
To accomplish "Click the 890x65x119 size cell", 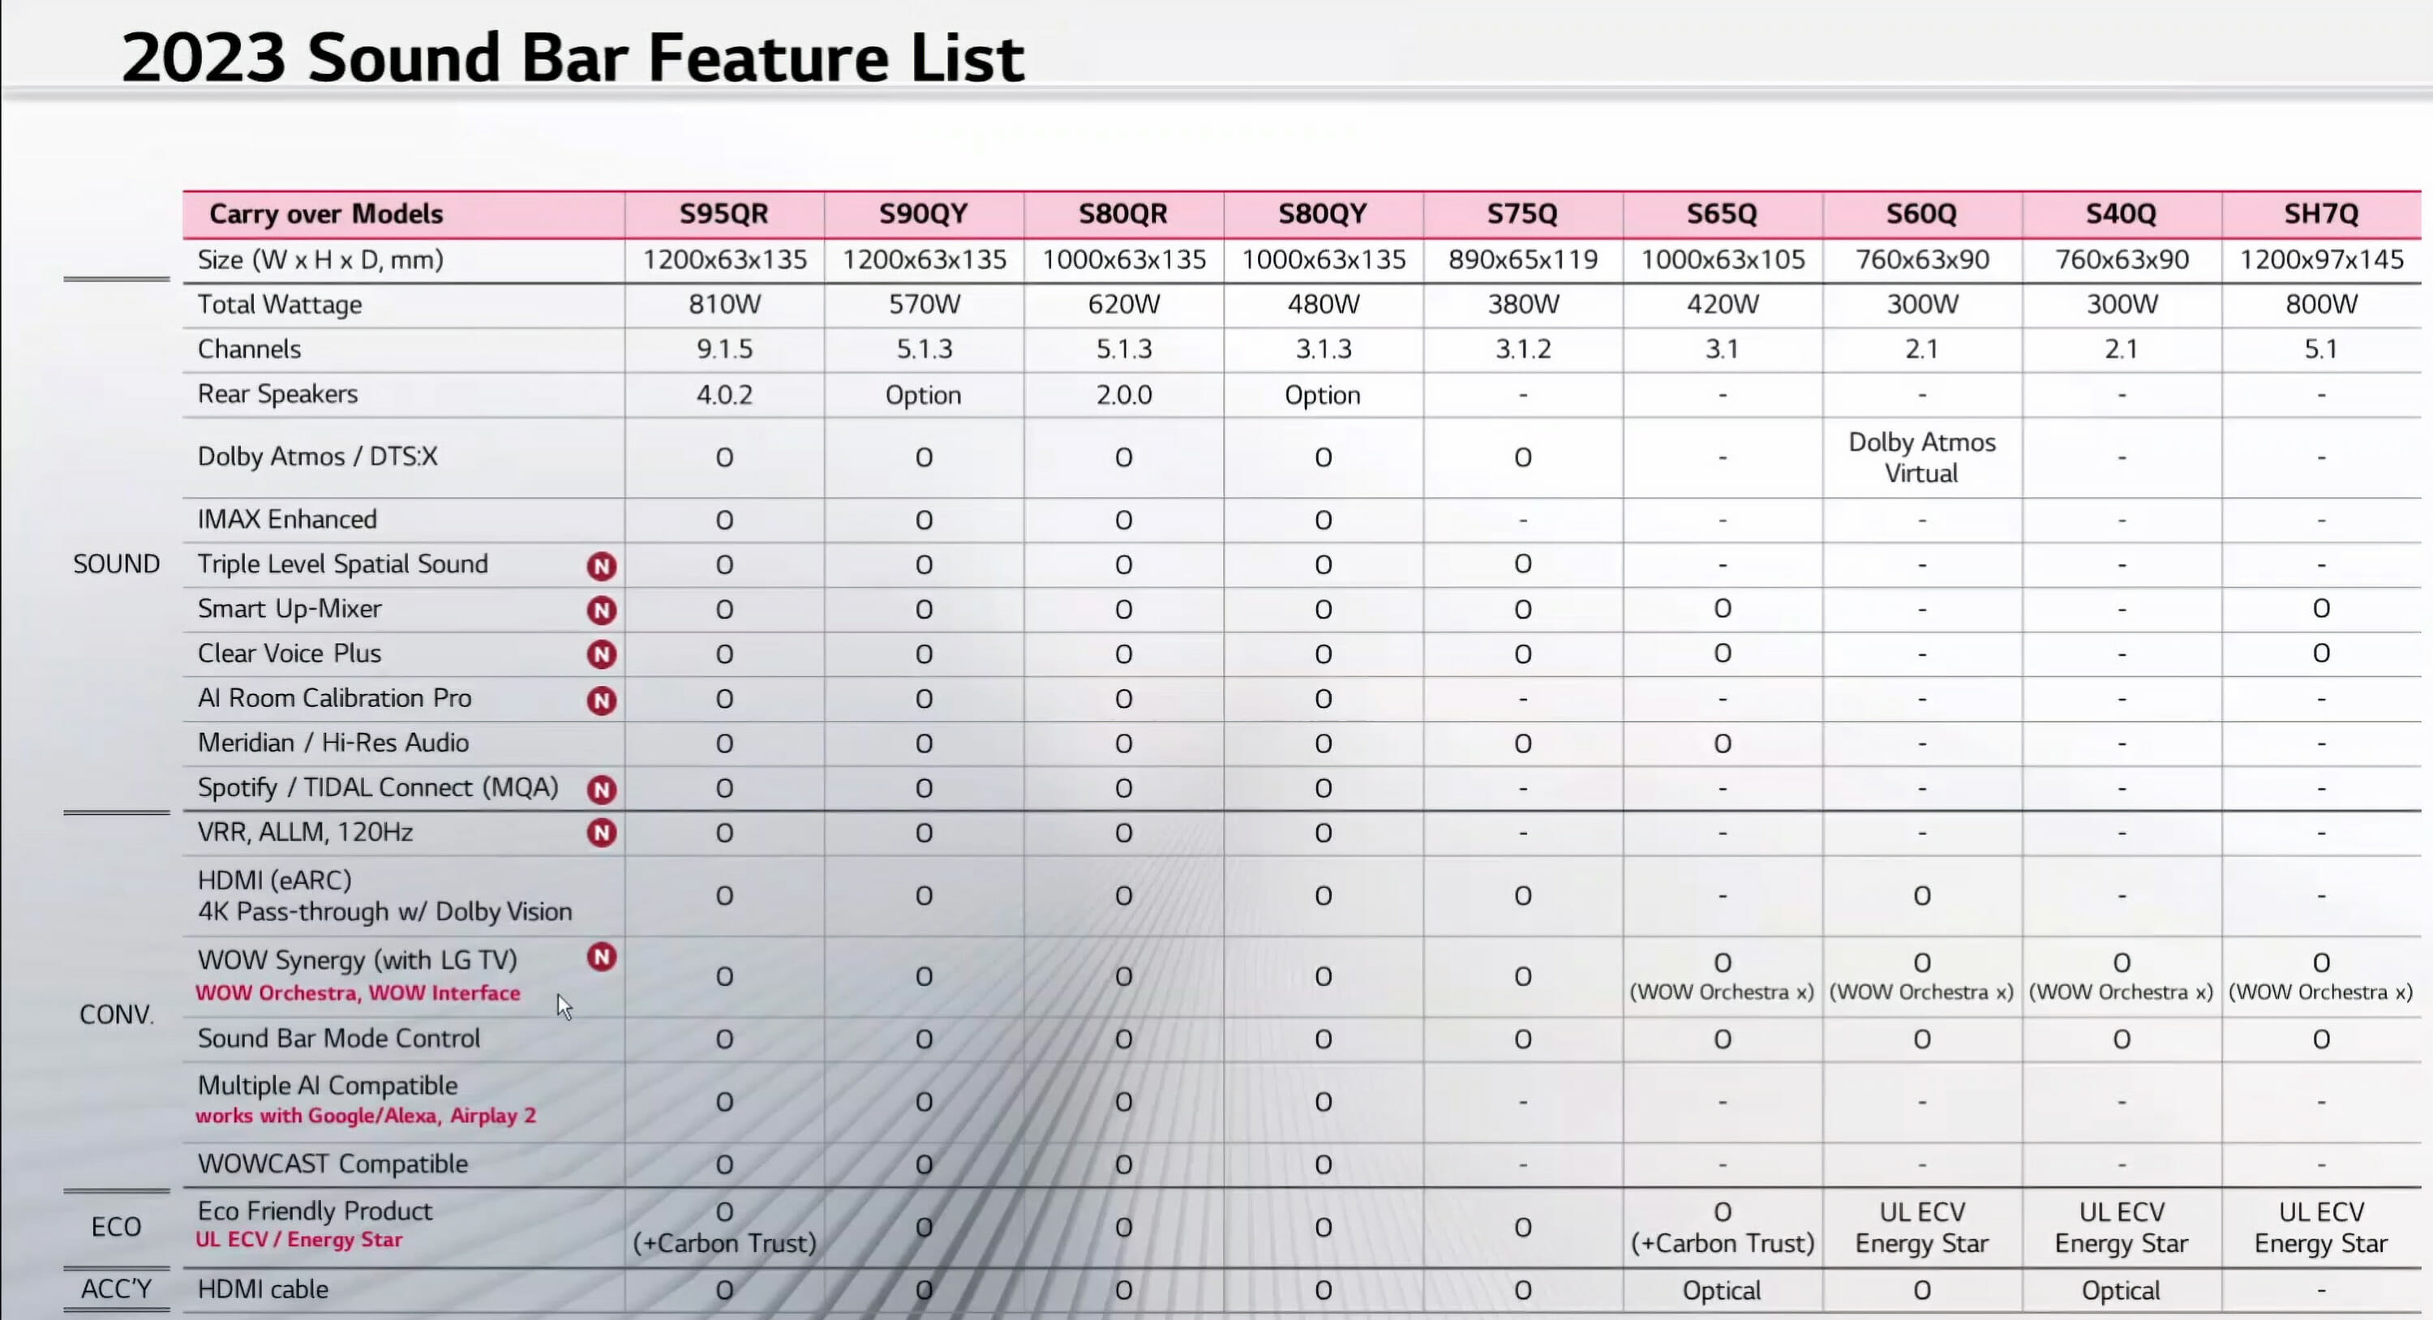I will click(x=1521, y=259).
